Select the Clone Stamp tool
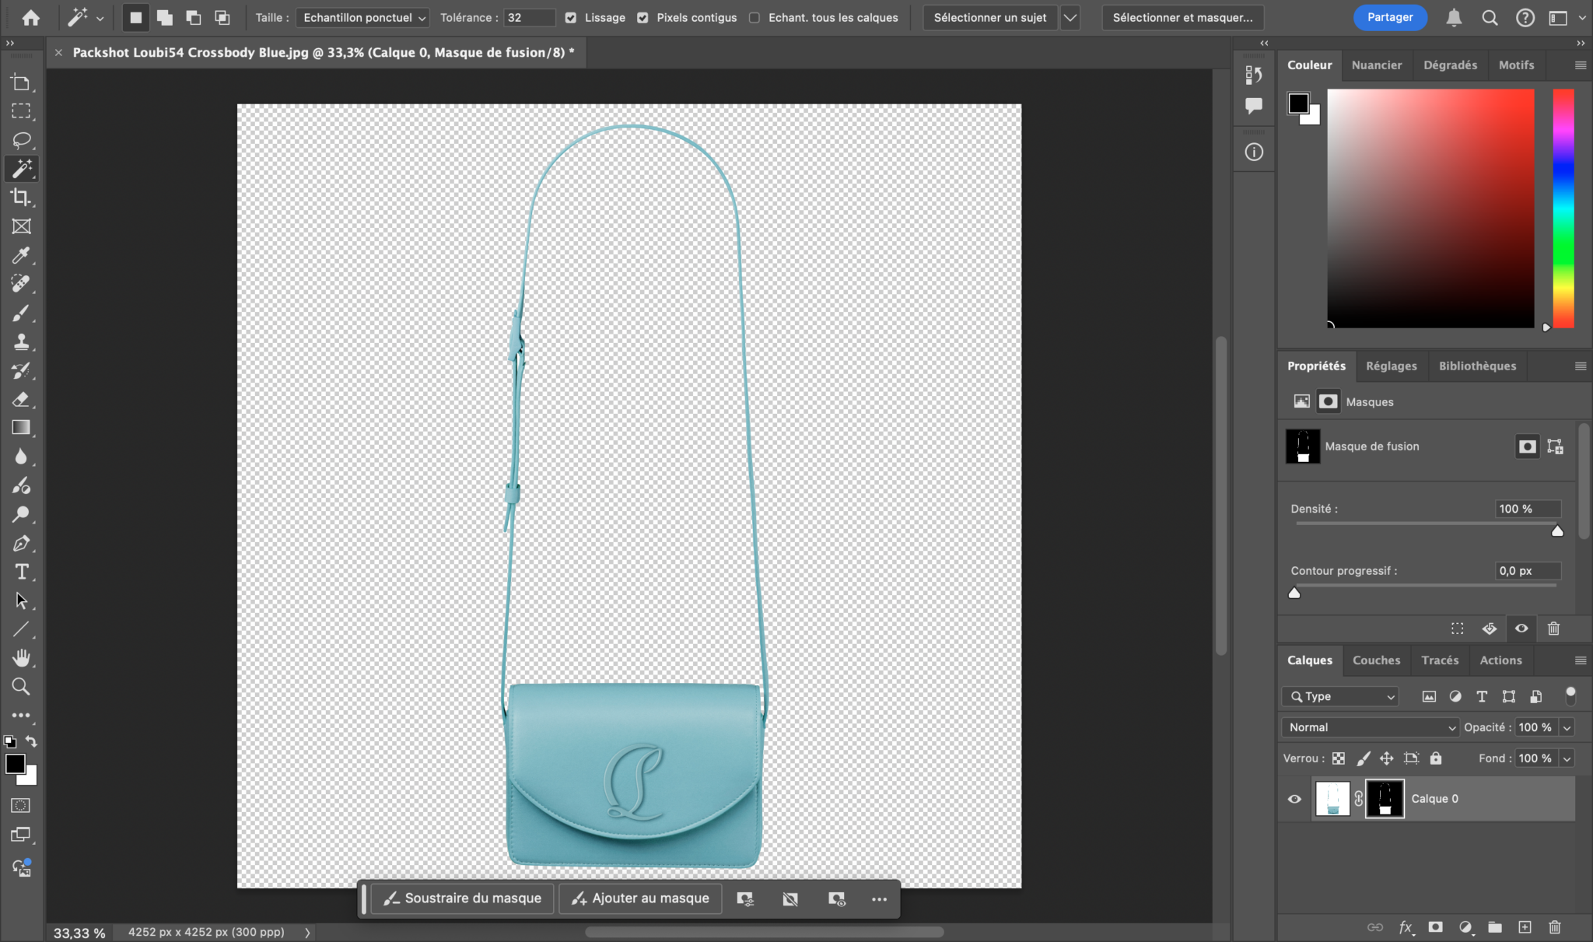1593x942 pixels. [x=21, y=341]
